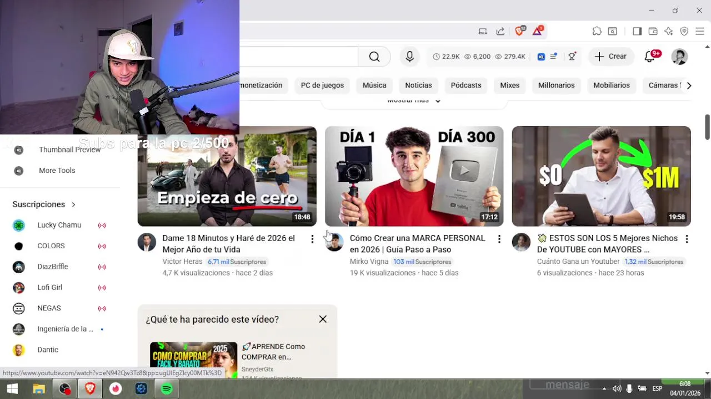Screen dimensions: 711x399
Task: Click the vidIQ list icon beside the logo
Action: click(x=554, y=57)
